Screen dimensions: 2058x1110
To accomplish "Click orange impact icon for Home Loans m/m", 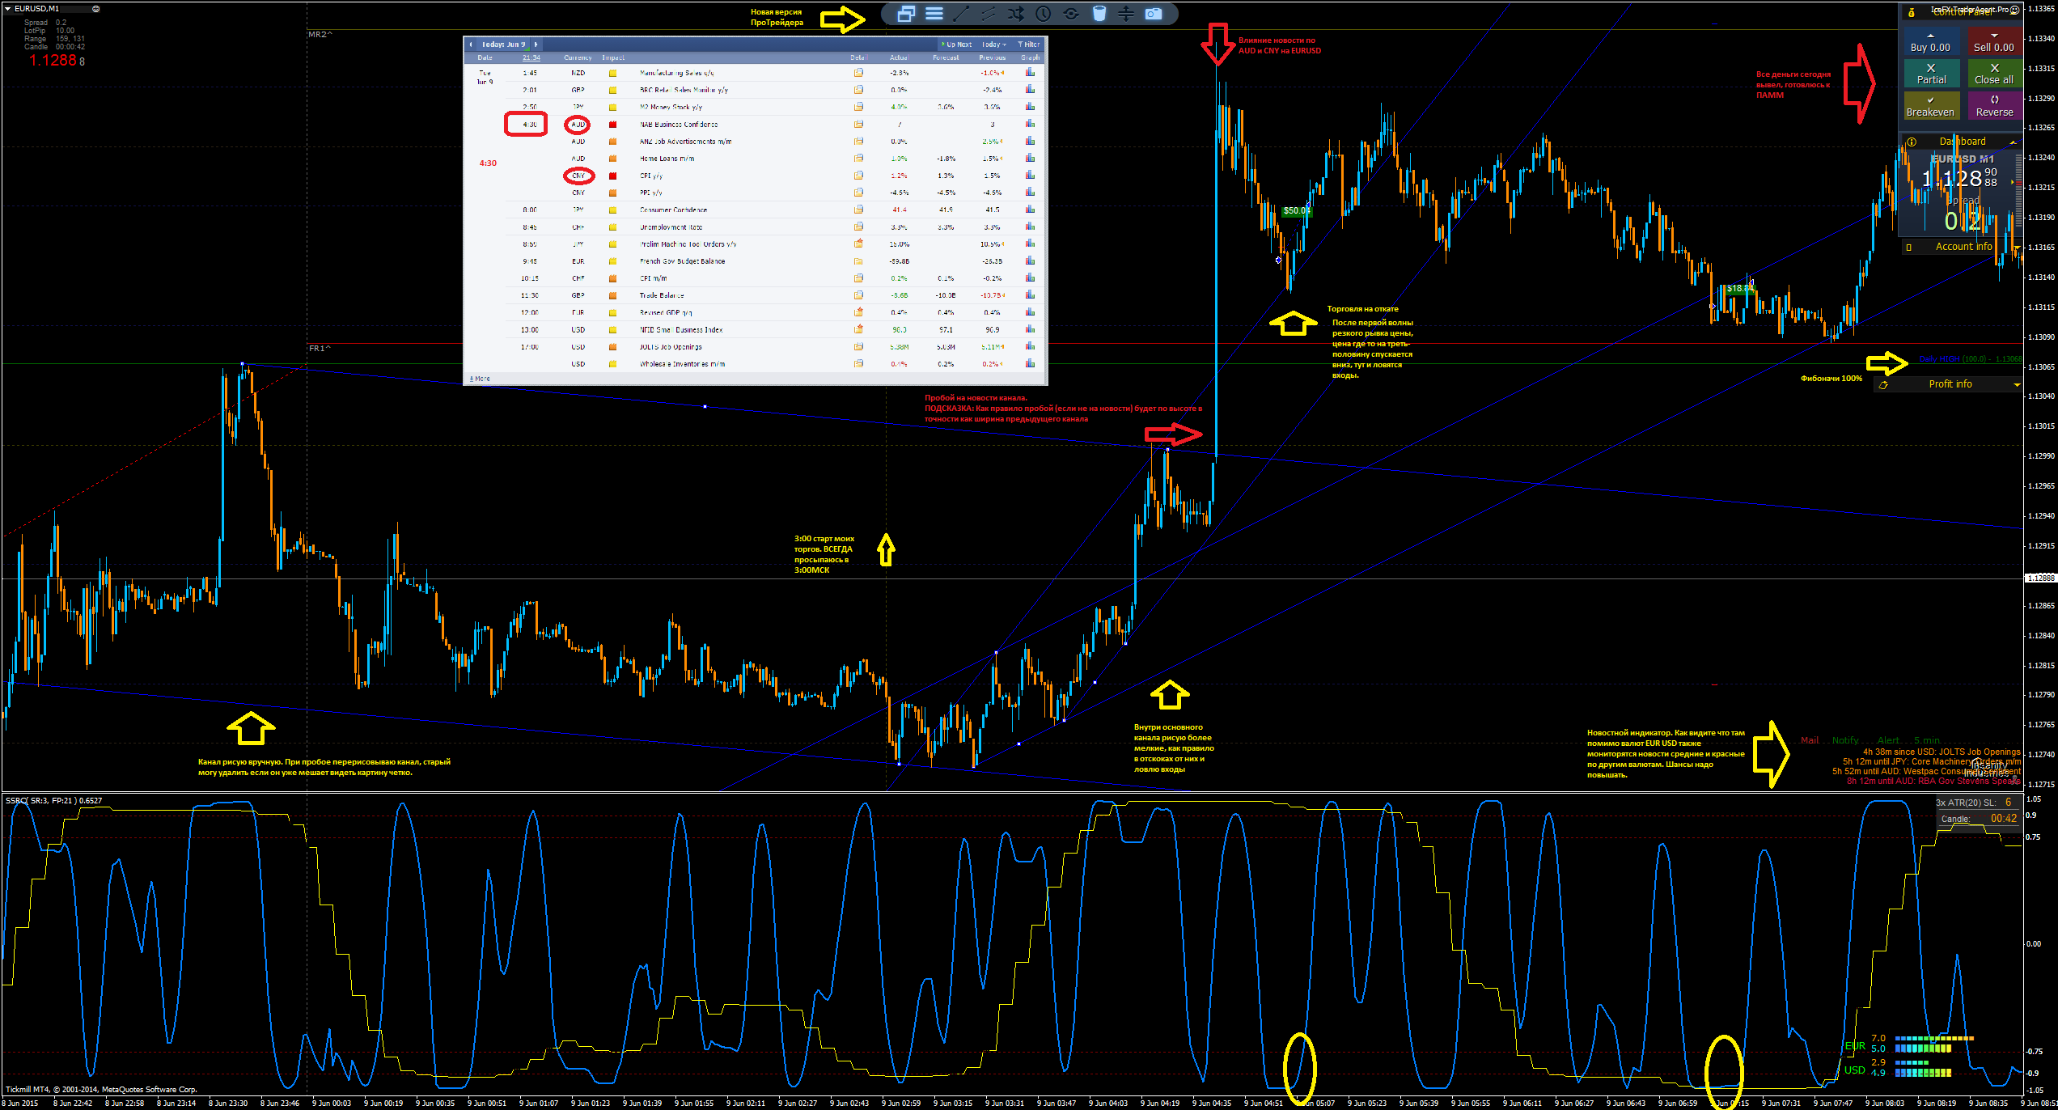I will (x=613, y=159).
